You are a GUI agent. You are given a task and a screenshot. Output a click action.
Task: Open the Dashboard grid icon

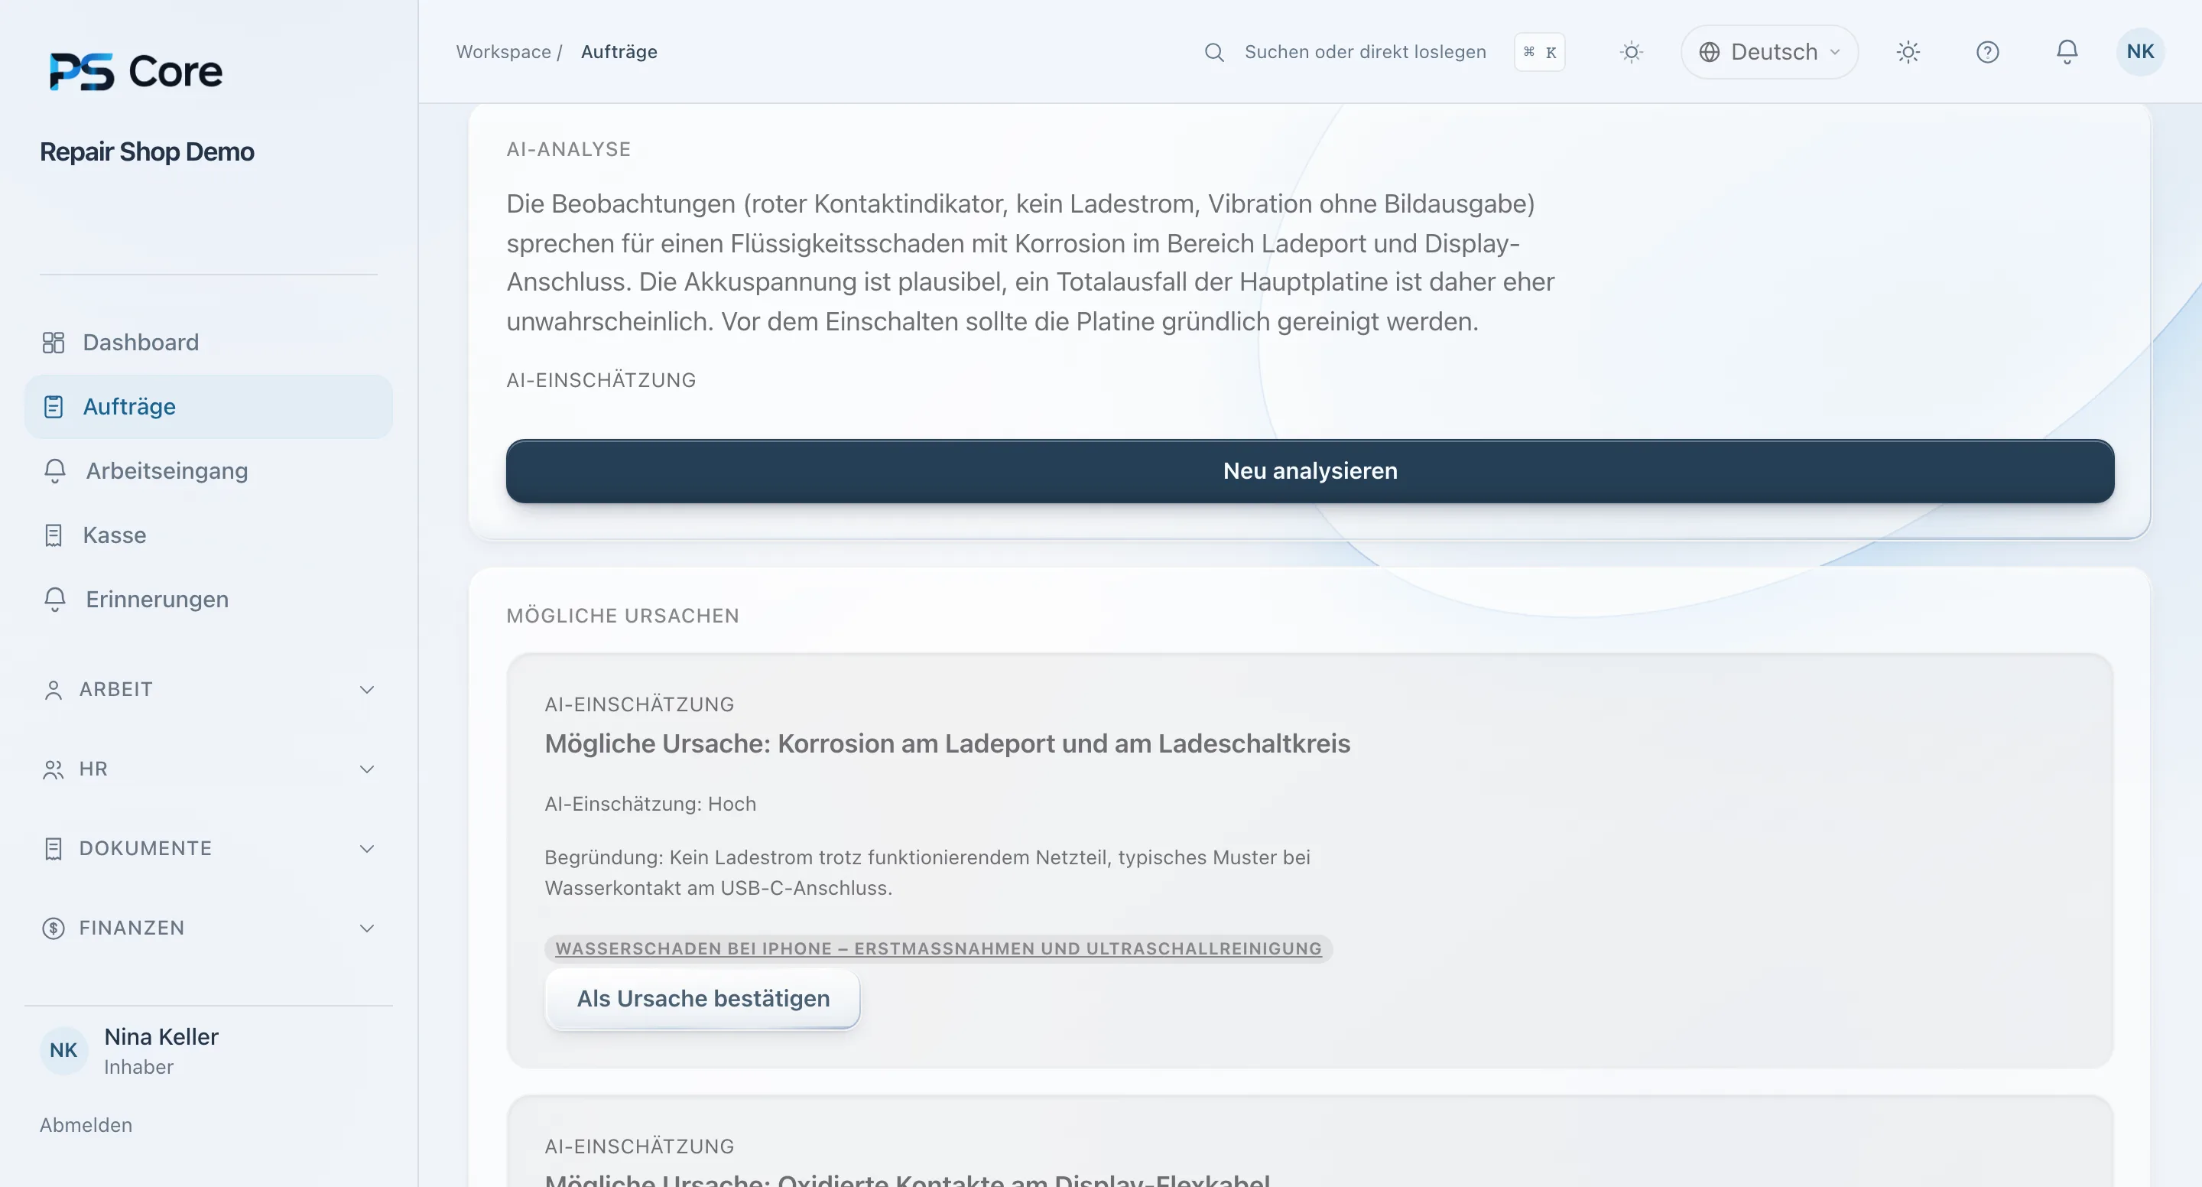pos(53,342)
